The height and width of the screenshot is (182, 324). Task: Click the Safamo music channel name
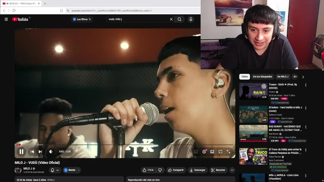click(x=275, y=115)
